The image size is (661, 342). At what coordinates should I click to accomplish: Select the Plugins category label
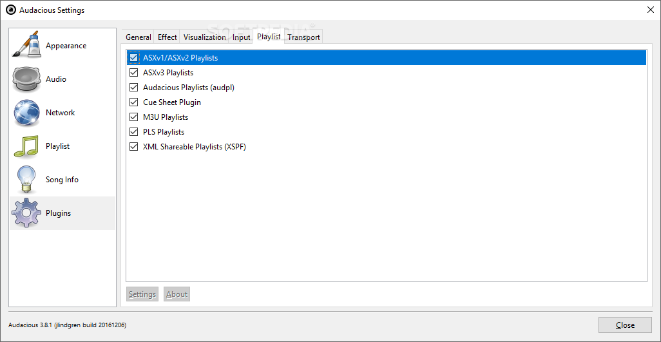[x=58, y=213]
